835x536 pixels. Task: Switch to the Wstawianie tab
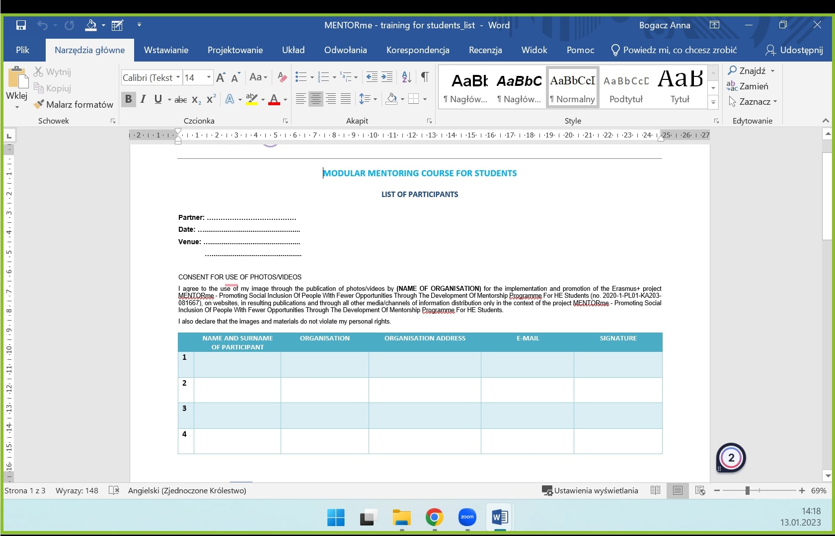166,50
